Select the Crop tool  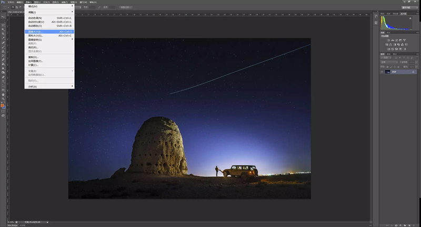3,34
